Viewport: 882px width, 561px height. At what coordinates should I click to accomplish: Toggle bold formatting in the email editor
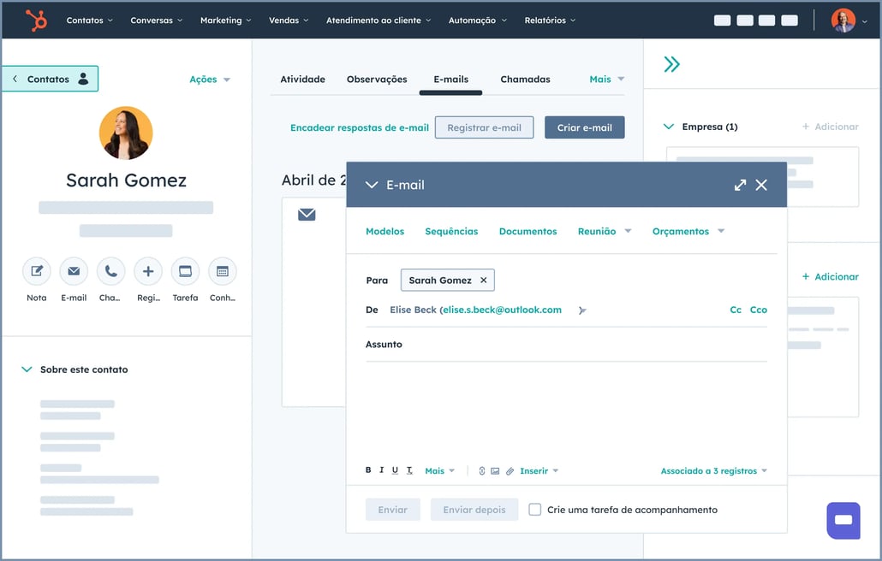[x=367, y=470]
